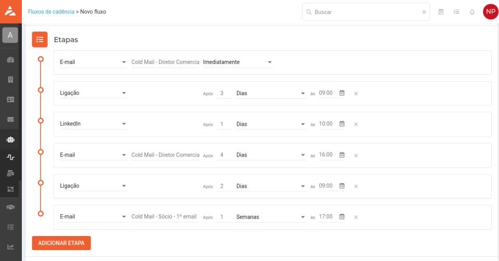Viewport: 499px width, 261px height.
Task: Click the NP user avatar
Action: point(490,11)
